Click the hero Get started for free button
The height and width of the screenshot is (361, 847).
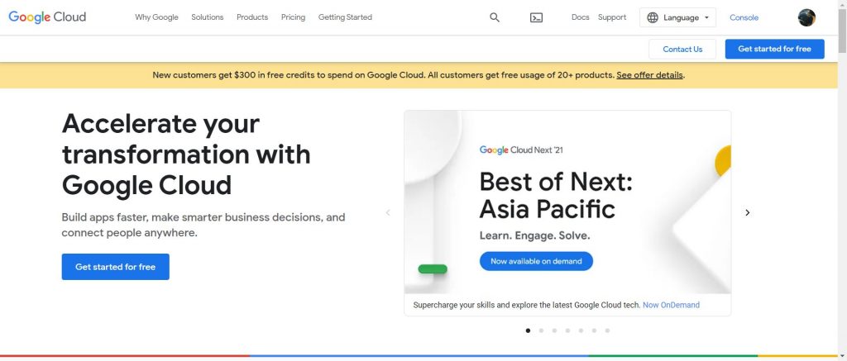[x=115, y=267]
